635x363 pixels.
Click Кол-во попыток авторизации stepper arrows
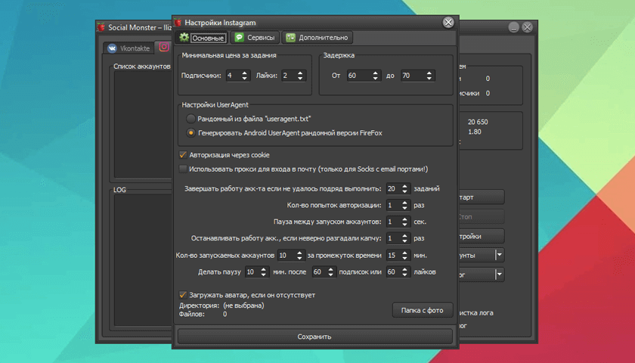[404, 206]
